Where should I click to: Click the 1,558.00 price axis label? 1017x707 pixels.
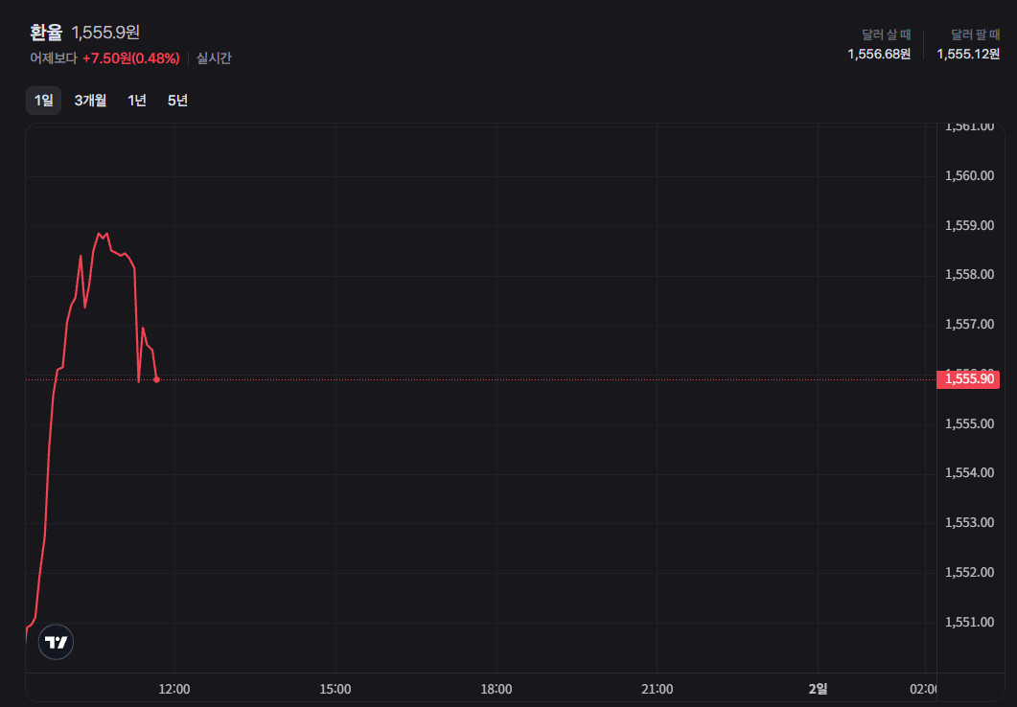point(970,275)
